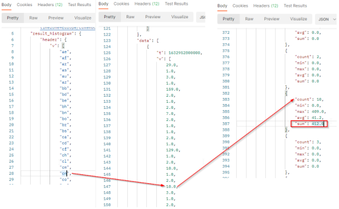Select Preview view in the right panel
Screen dimensions: 339x209
[271, 19]
